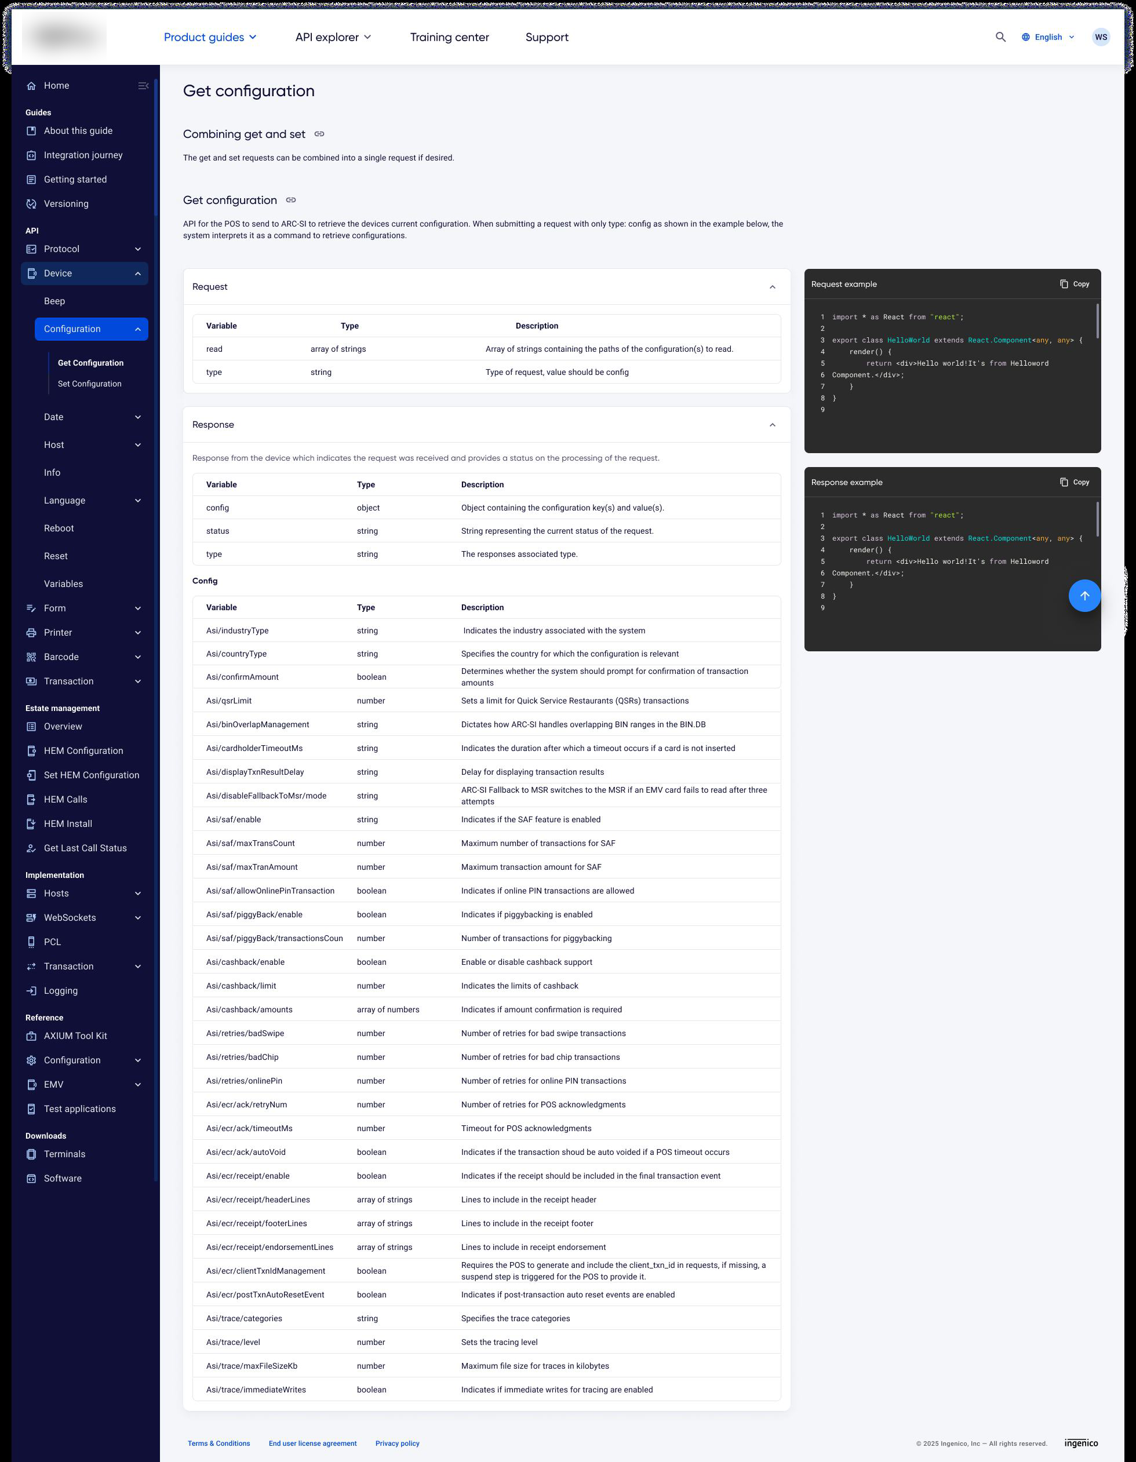Click the Versioning icon in sidebar
The width and height of the screenshot is (1136, 1462).
tap(31, 203)
